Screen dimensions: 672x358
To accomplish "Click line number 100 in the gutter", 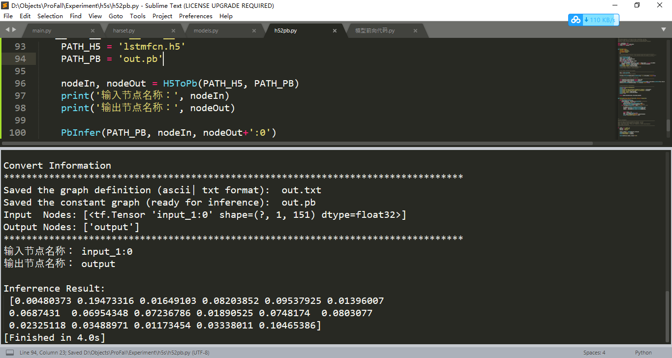I will (x=18, y=133).
